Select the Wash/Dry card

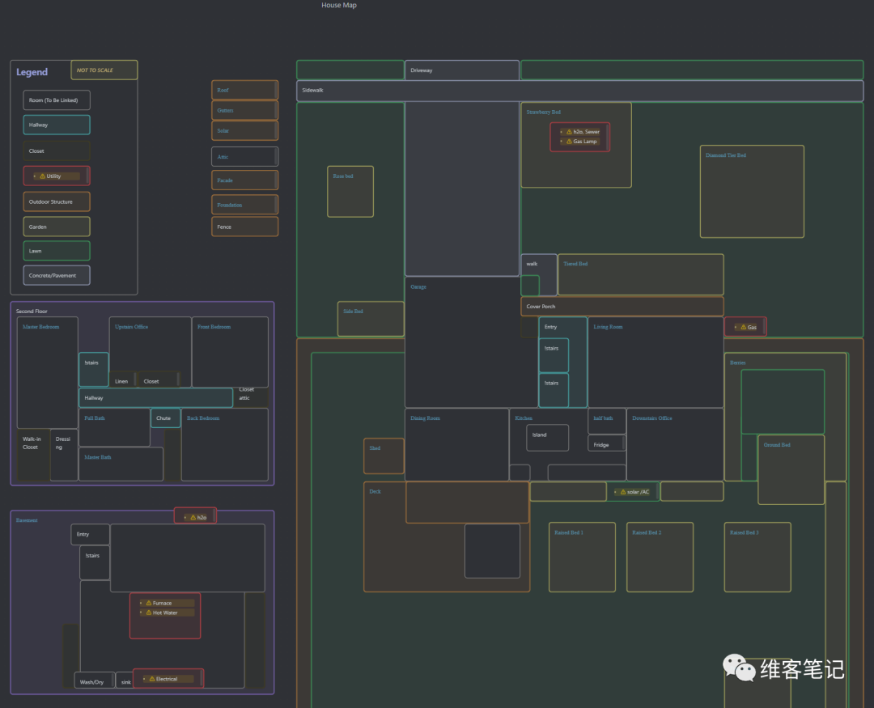(94, 680)
